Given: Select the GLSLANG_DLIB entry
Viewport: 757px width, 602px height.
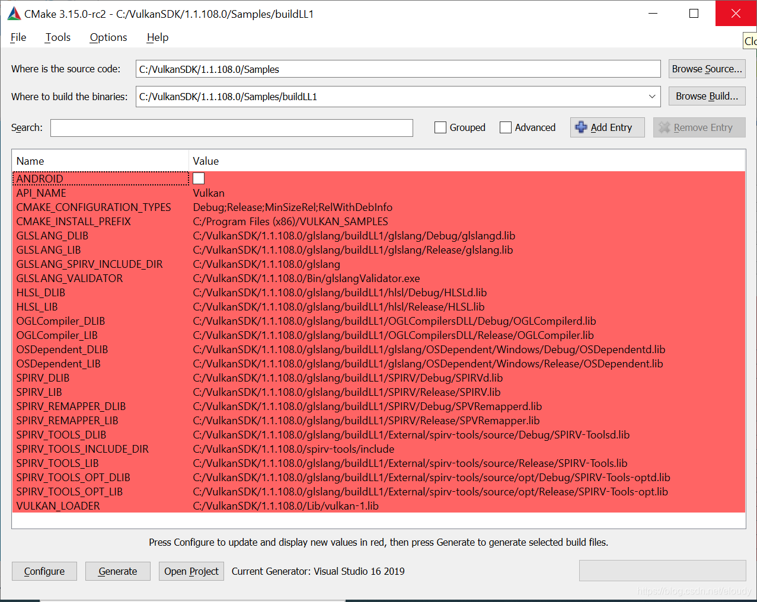Looking at the screenshot, I should click(52, 236).
